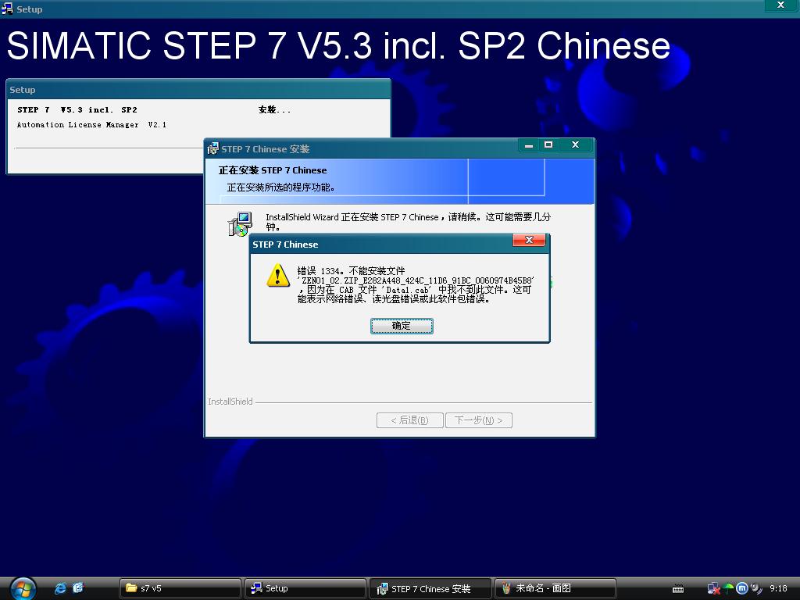Click the Maxthon browser tray icon
Image resolution: width=800 pixels, height=600 pixels.
pos(742,589)
